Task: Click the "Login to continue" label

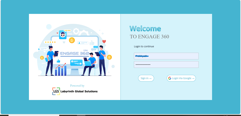Action: pyautogui.click(x=144, y=46)
